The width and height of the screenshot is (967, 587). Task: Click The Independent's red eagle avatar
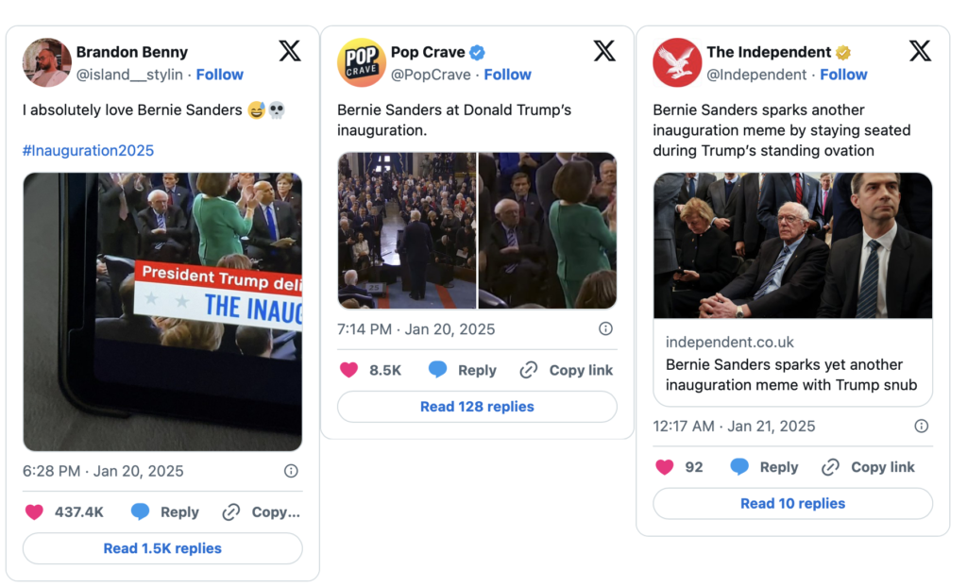[x=677, y=62]
